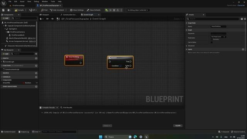The height and width of the screenshot is (139, 247).
Task: Open the variable row dropdown arrow
Action: (37, 83)
